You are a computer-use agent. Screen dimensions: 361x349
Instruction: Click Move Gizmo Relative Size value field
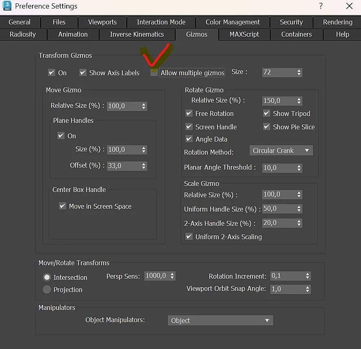point(124,106)
